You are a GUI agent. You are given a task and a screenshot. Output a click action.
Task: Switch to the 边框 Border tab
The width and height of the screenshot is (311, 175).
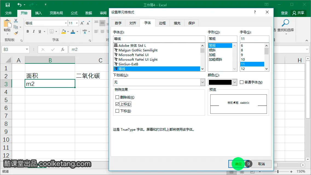pyautogui.click(x=162, y=23)
